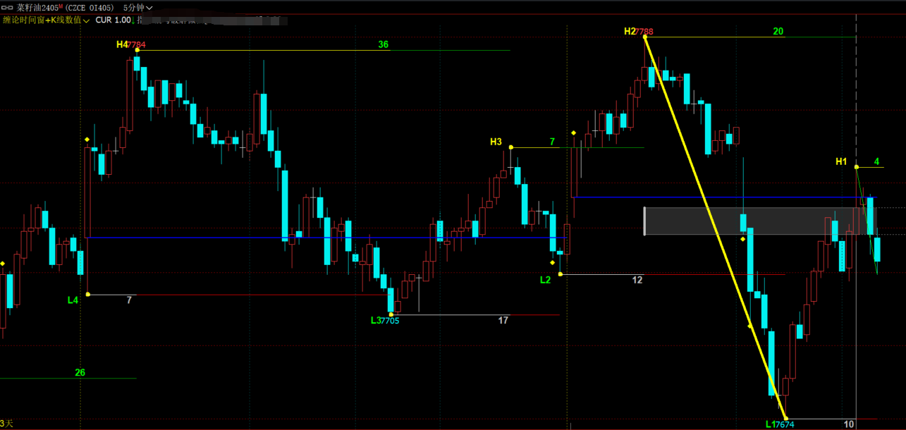Select the L4 low point label
The image size is (906, 430).
pos(73,300)
